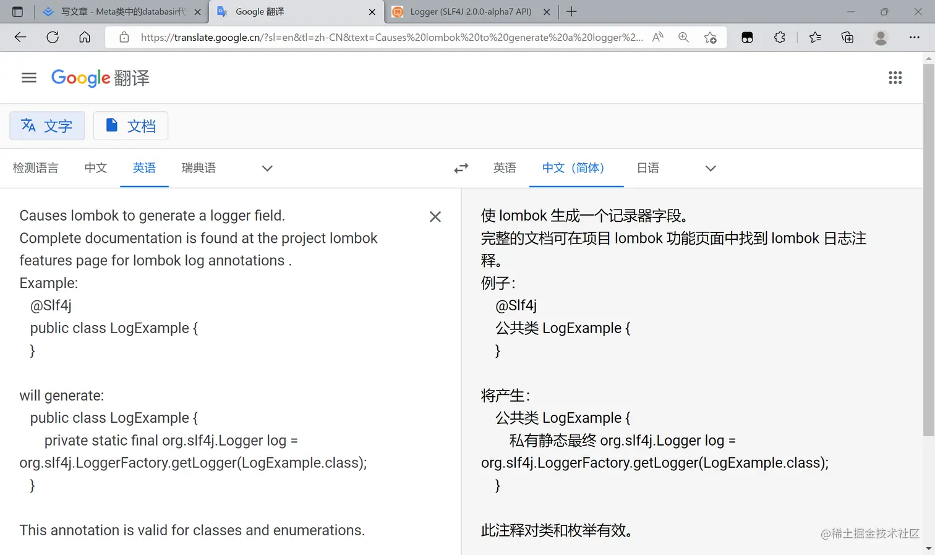
Task: Expand more source languages list
Action: [267, 168]
